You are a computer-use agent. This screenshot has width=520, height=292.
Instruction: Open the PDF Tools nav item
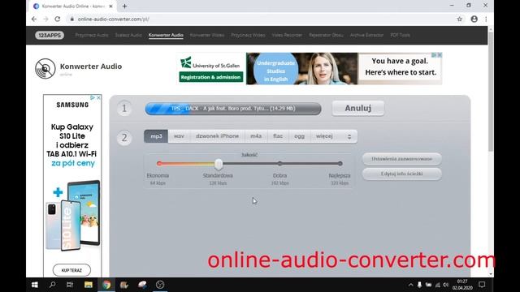click(x=401, y=35)
